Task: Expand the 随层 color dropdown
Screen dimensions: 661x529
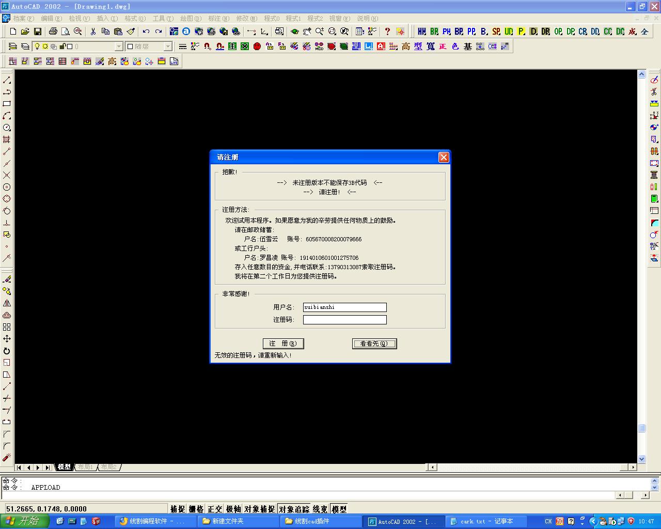Action: click(x=168, y=46)
